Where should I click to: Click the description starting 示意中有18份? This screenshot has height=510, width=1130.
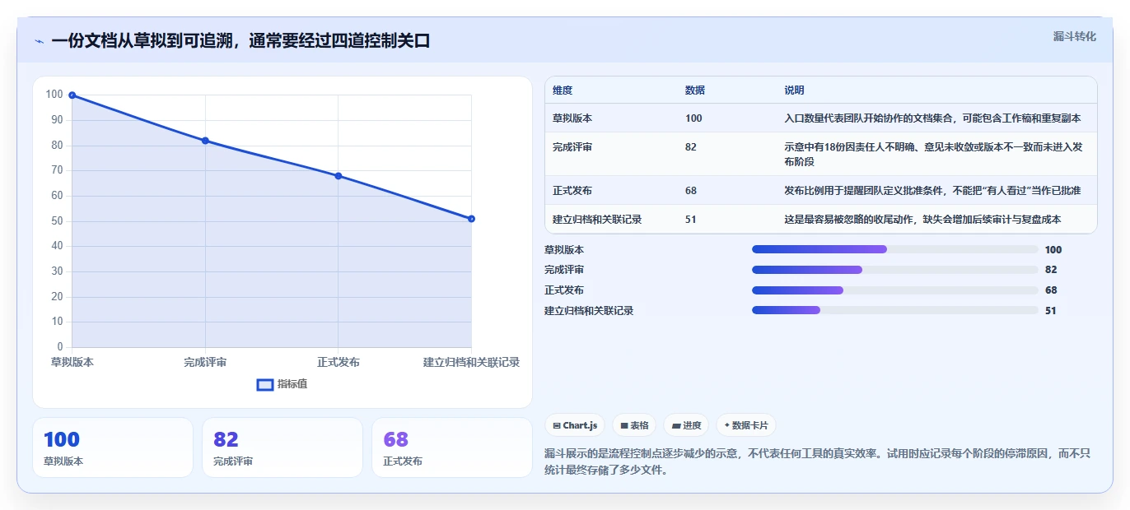tap(933, 155)
